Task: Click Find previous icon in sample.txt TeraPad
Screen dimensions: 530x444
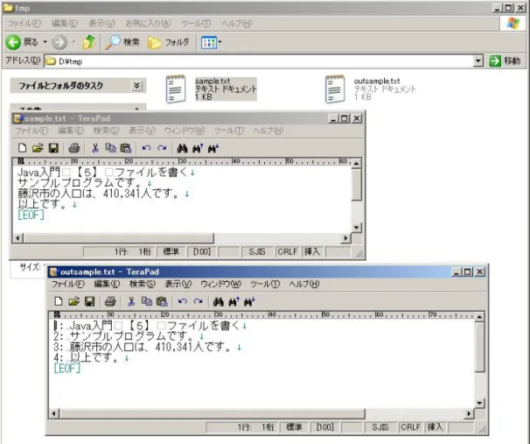Action: pos(198,148)
